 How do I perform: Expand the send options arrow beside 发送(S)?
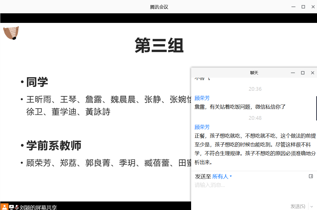click(x=312, y=207)
